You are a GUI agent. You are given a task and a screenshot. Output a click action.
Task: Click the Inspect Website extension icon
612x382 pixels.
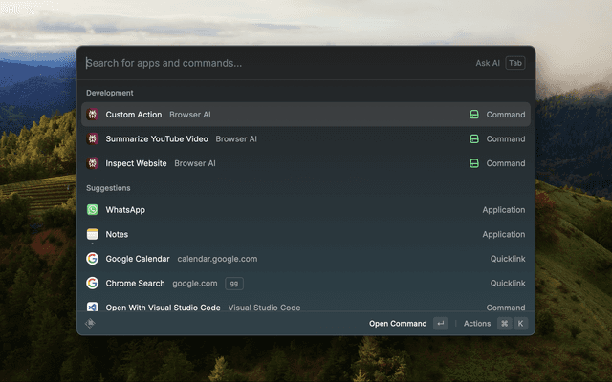coord(93,163)
